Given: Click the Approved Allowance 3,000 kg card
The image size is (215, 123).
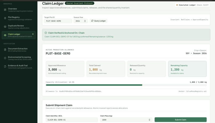Looking at the screenshot, I should point(65,69).
